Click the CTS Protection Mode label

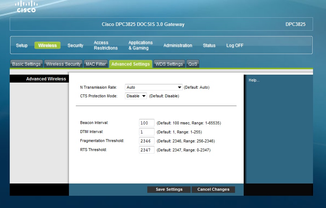coord(99,96)
